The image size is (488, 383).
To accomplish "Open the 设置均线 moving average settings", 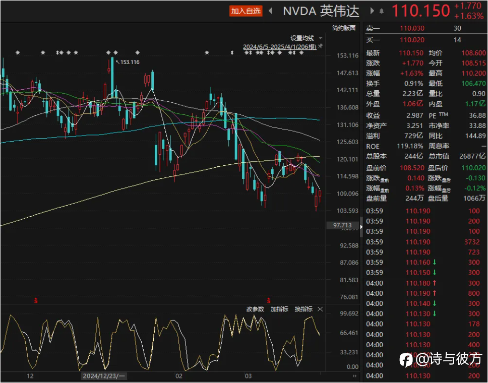I will coord(302,38).
